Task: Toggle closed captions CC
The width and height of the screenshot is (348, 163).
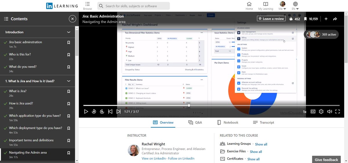Action: click(x=313, y=112)
